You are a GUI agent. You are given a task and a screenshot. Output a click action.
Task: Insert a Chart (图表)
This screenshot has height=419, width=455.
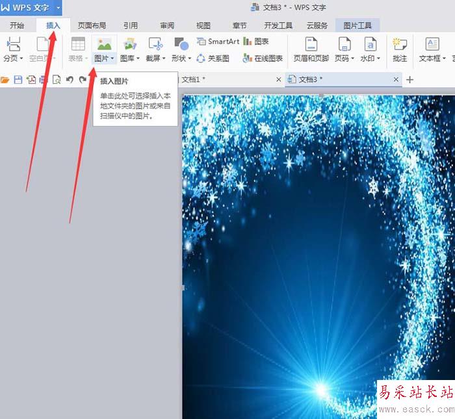click(x=256, y=42)
